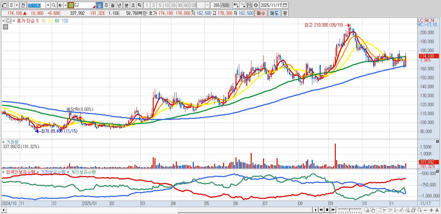Click the bar count field 265
The height and width of the screenshot is (214, 441).
point(216,5)
